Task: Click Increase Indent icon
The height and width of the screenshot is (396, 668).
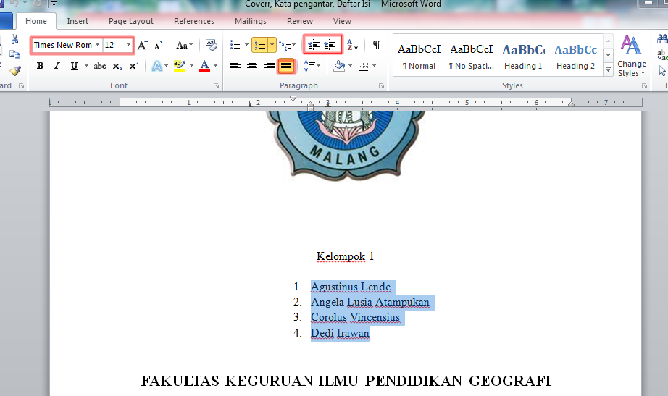Action: pos(330,45)
